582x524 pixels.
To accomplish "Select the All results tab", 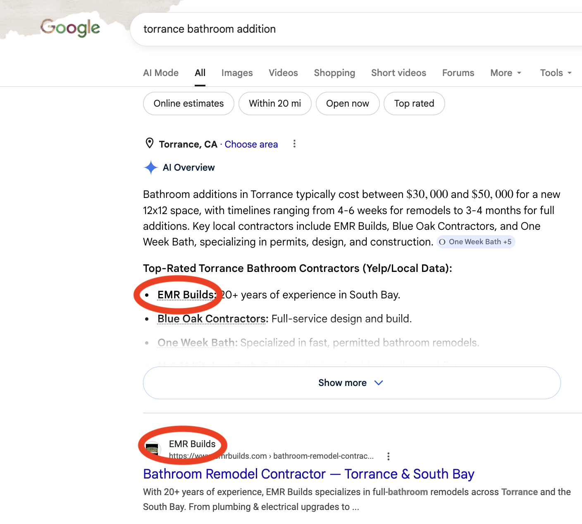I will pos(200,73).
